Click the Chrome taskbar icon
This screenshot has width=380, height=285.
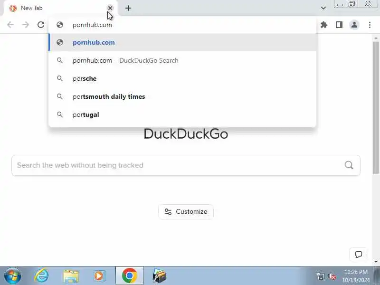[130, 275]
